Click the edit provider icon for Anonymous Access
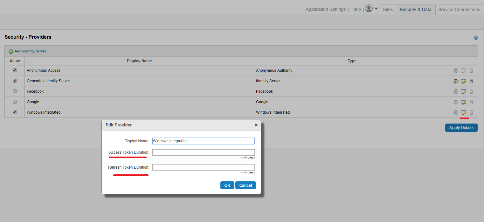The height and width of the screenshot is (222, 484). 464,71
